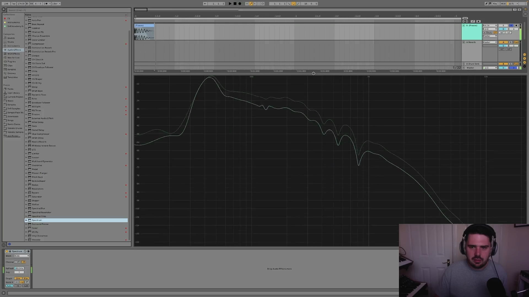Toggle the Freeze track Solo button
The height and width of the screenshot is (297, 529).
(x=511, y=26)
